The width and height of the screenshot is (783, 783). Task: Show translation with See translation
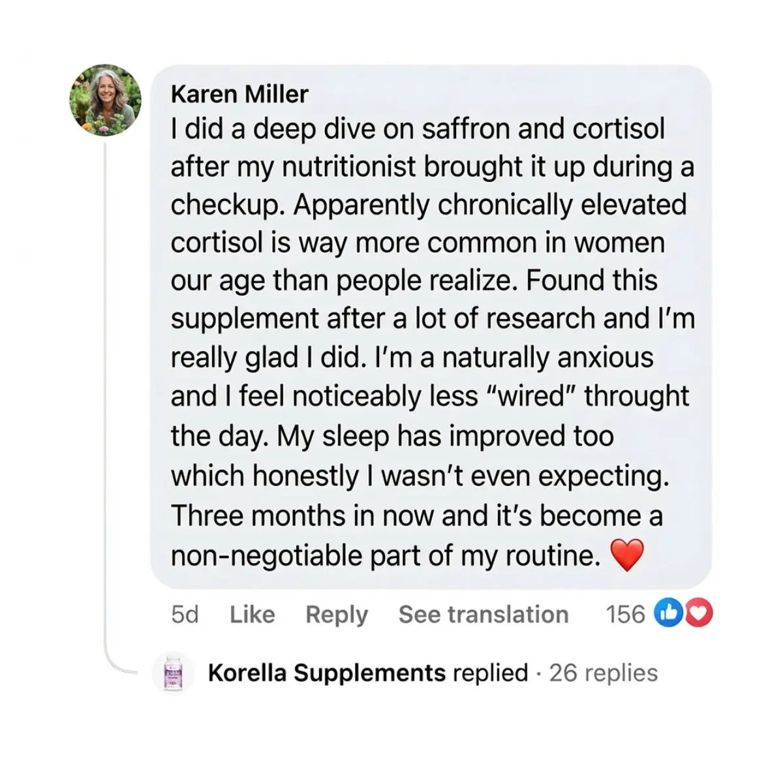tap(483, 614)
